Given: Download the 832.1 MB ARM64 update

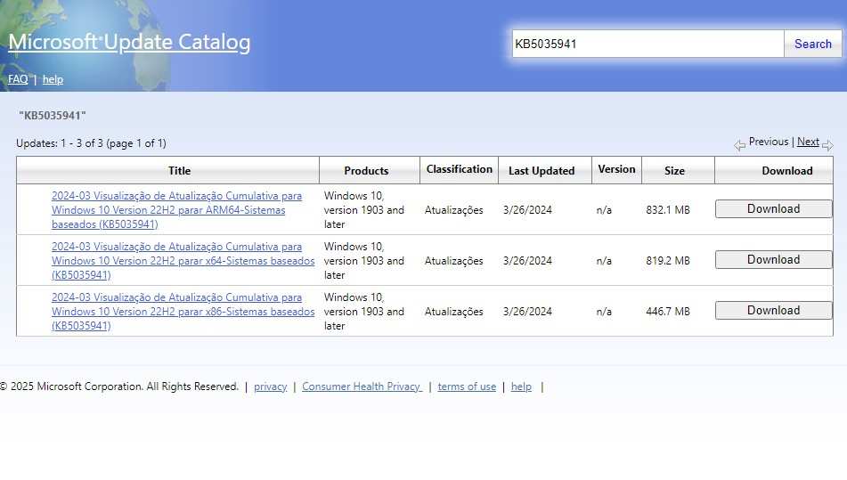Looking at the screenshot, I should tap(773, 209).
